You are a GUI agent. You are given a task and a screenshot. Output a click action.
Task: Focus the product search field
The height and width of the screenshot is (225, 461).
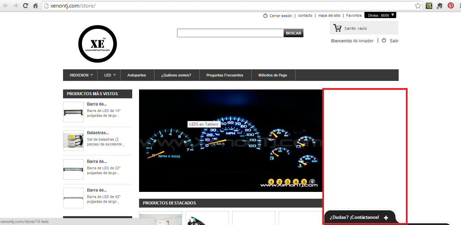pos(230,33)
